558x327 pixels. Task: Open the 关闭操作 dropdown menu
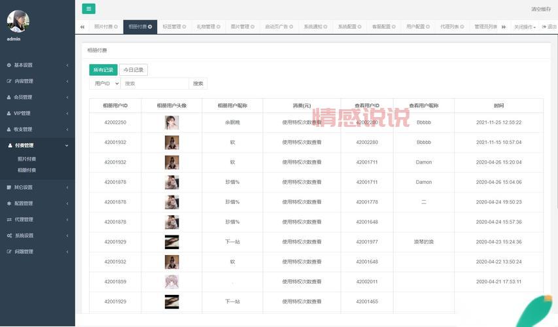click(525, 27)
